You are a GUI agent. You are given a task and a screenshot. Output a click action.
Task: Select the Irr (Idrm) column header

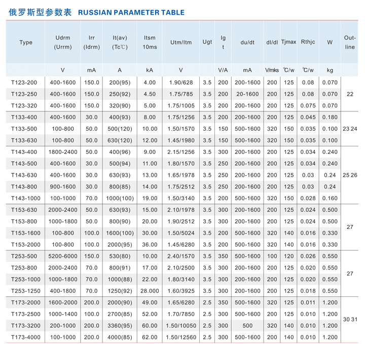click(91, 43)
